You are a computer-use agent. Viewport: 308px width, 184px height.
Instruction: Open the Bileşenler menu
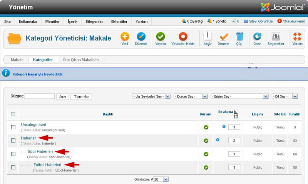pyautogui.click(x=94, y=22)
